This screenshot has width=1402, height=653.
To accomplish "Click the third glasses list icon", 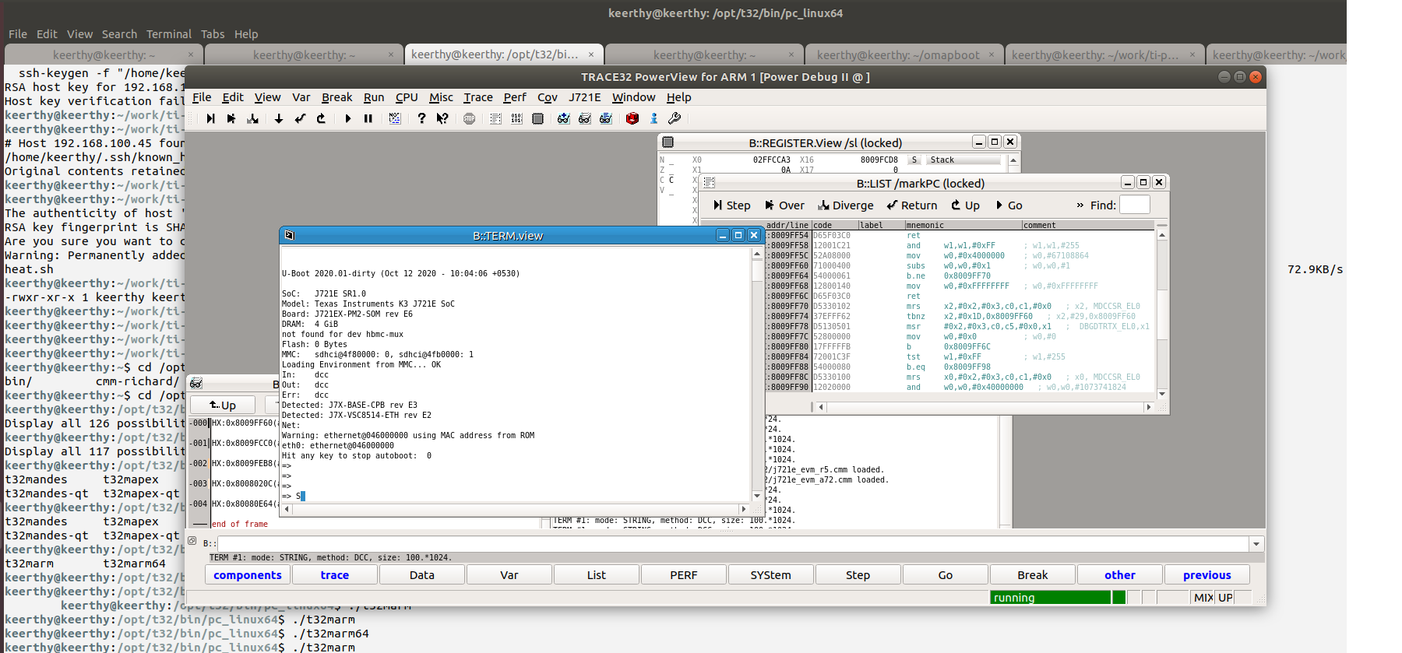I will point(606,118).
